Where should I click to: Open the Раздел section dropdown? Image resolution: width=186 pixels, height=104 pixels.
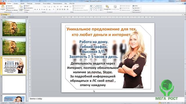click(27, 10)
